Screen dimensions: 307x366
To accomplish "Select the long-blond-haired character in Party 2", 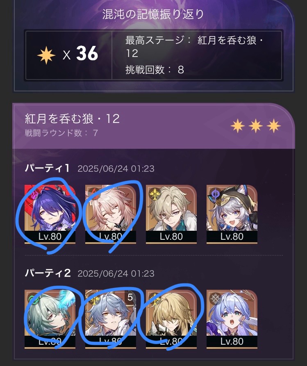I will (x=171, y=319).
